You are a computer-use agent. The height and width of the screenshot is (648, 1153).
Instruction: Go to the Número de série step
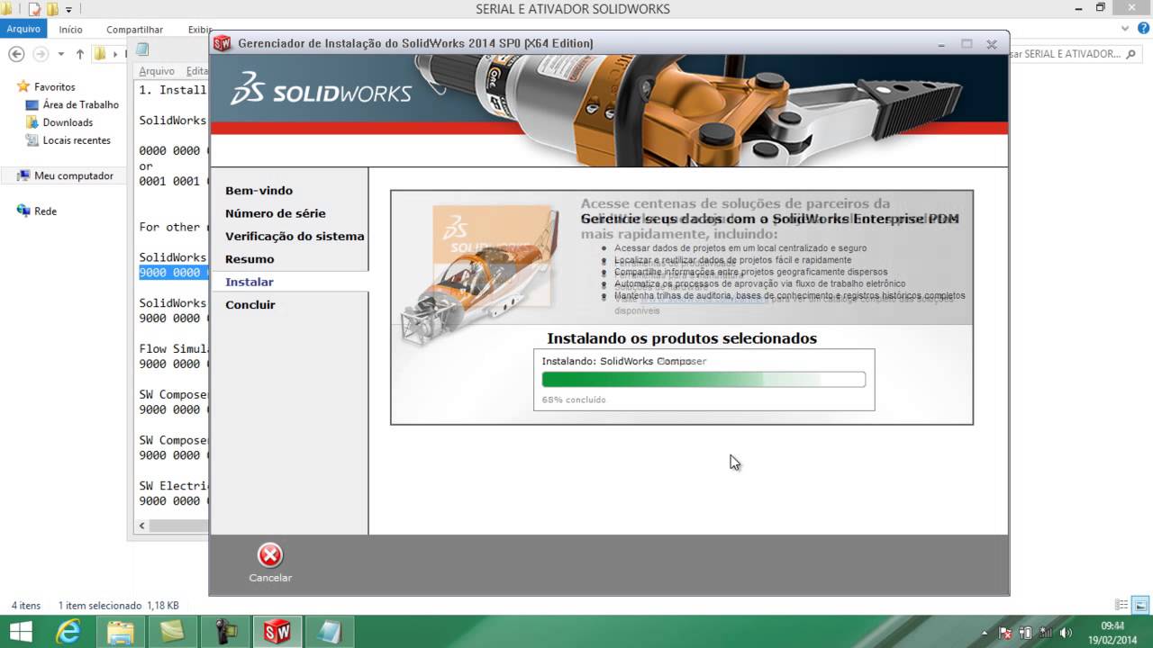[x=275, y=213]
